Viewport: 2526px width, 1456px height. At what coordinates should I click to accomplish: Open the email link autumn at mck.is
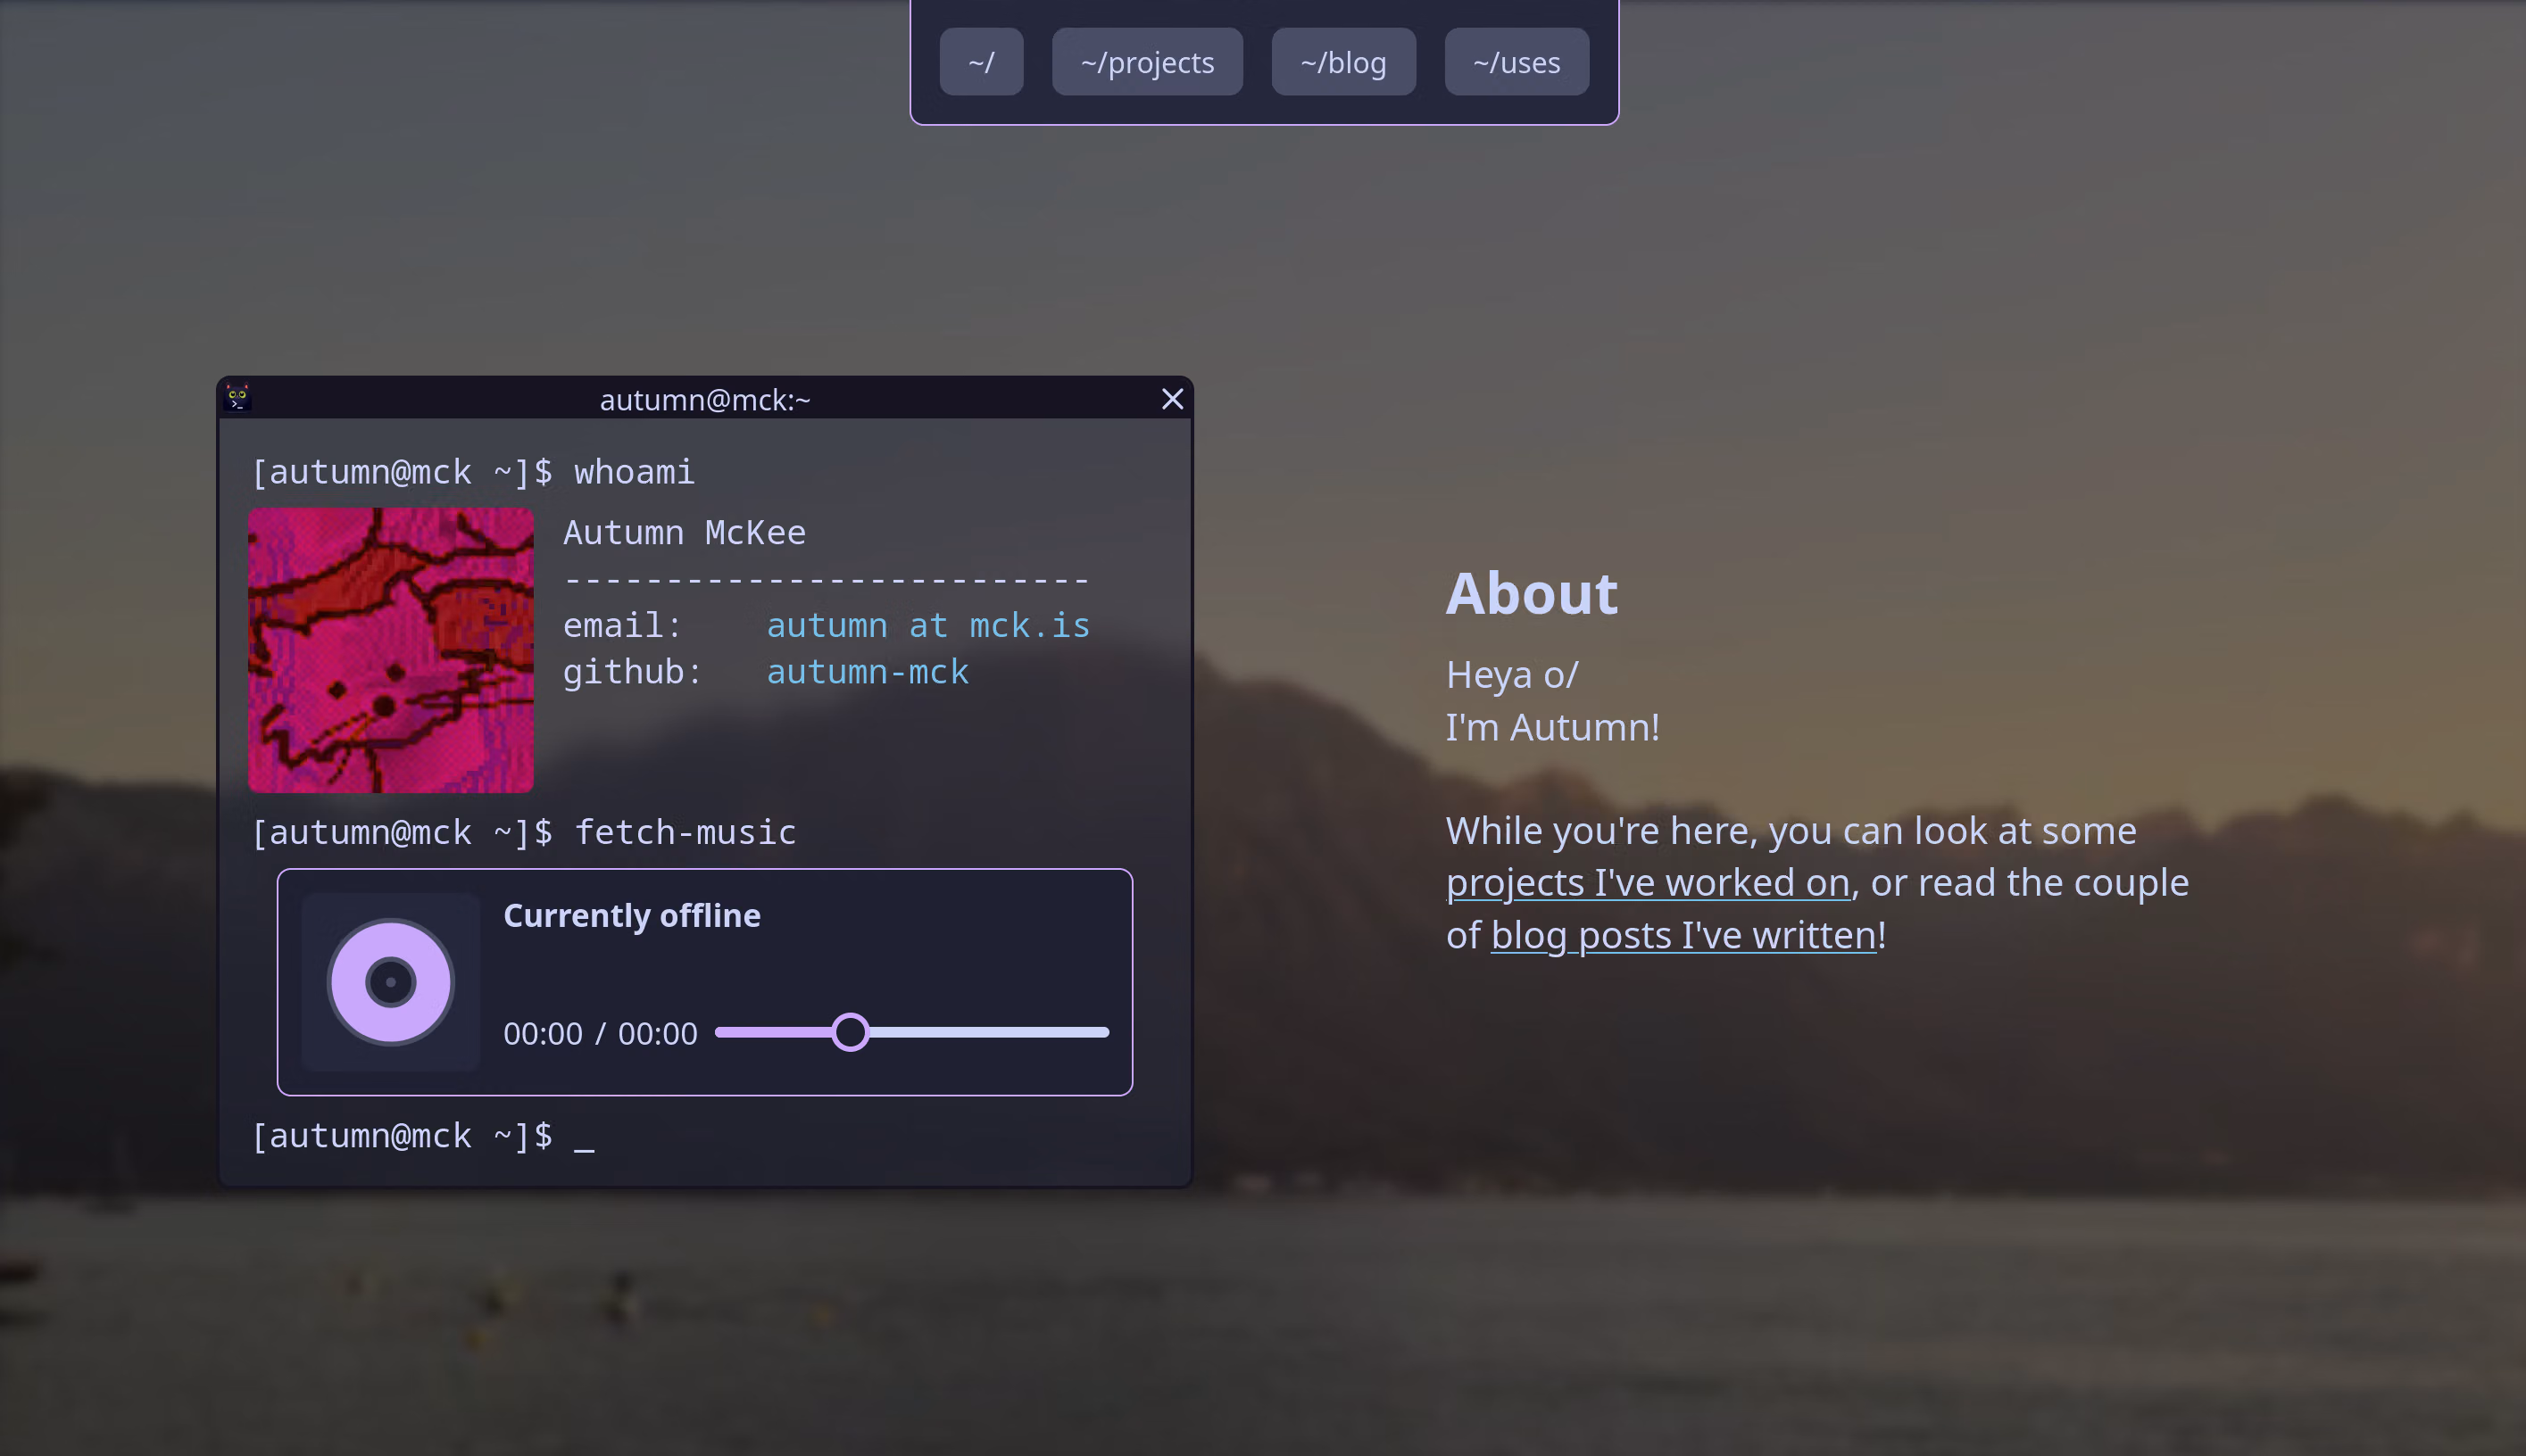point(927,625)
